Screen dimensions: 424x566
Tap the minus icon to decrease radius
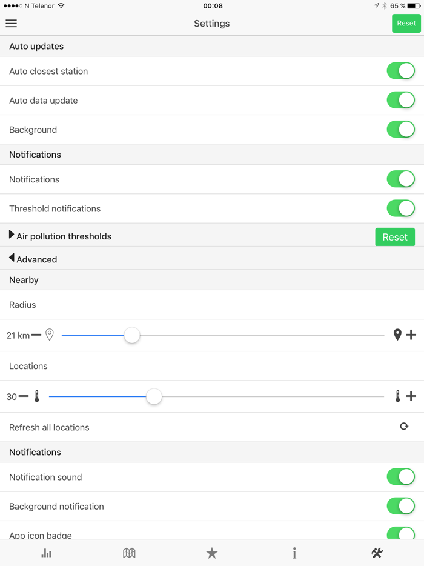coord(36,335)
